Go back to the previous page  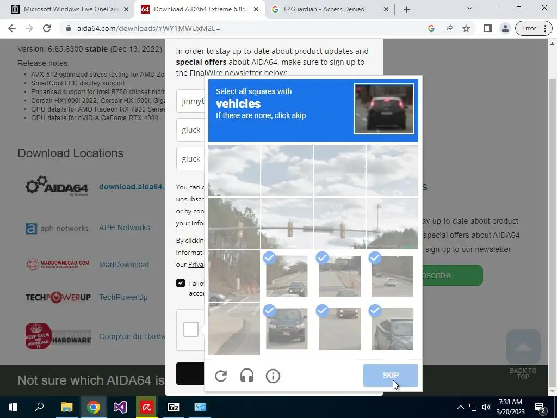(x=12, y=28)
